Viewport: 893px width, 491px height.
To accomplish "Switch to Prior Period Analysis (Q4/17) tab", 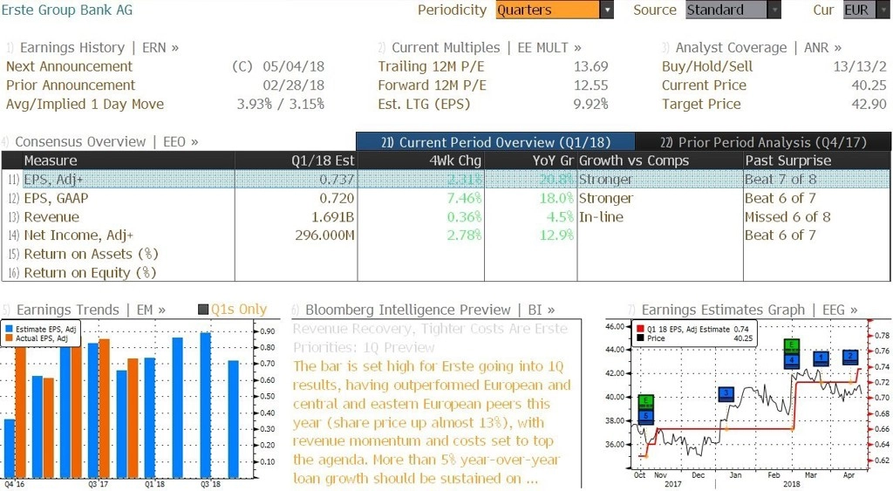I will tap(763, 142).
